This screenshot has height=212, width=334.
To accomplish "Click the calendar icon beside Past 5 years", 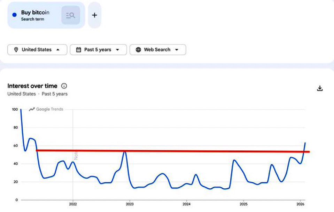I will pos(78,50).
